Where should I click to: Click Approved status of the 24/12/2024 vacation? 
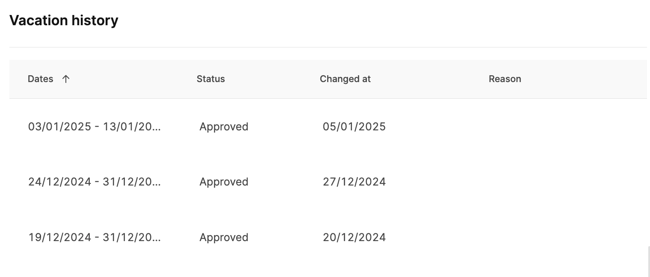tap(224, 182)
